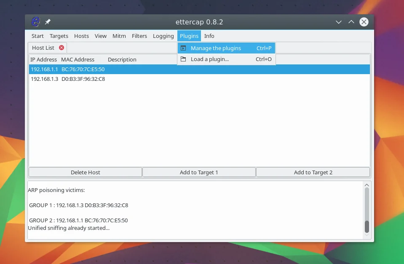Click the ettercap logo icon in title bar
This screenshot has width=404, height=264.
pos(35,22)
